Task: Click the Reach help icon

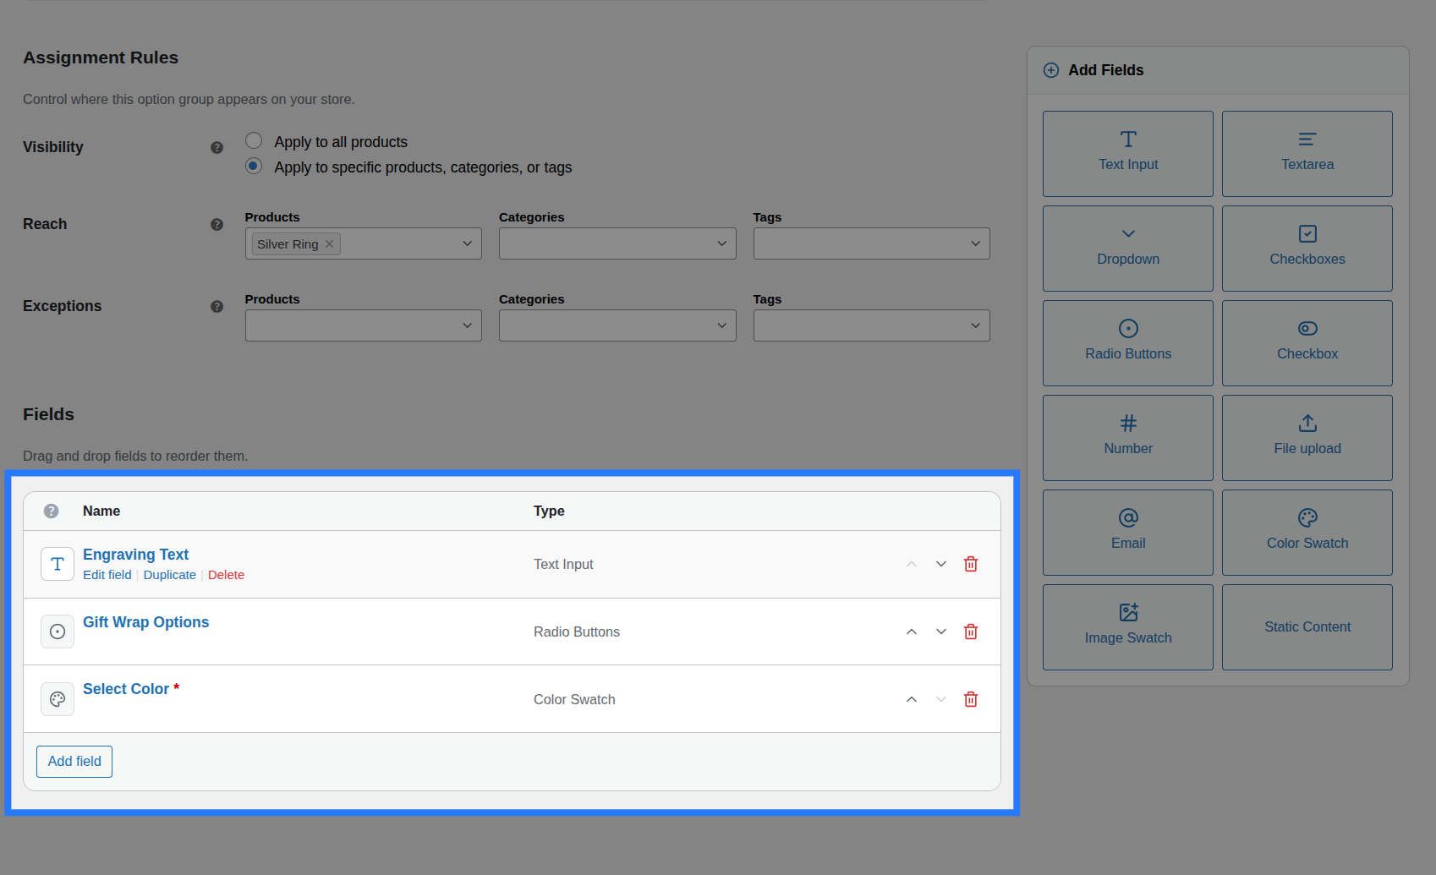Action: [x=216, y=224]
